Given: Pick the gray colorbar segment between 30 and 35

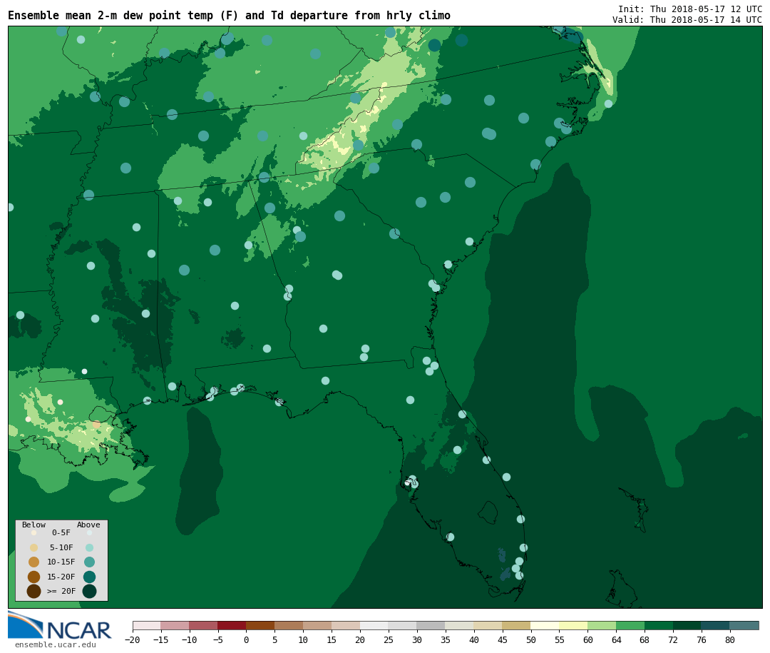Looking at the screenshot, I should pyautogui.click(x=431, y=625).
